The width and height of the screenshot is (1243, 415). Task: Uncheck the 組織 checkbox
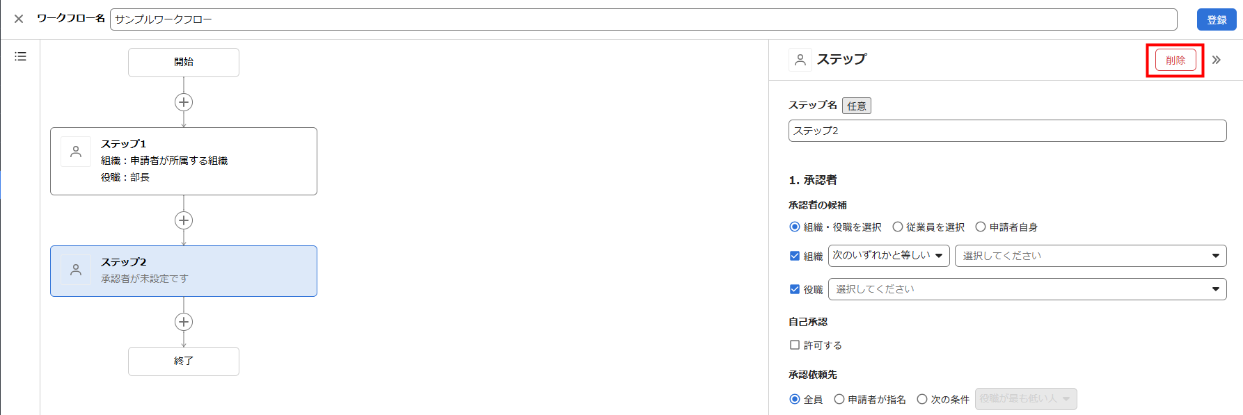click(x=795, y=256)
